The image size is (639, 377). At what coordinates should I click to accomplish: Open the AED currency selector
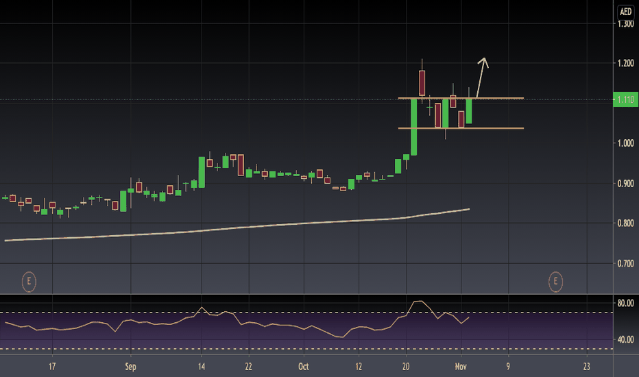(x=625, y=12)
